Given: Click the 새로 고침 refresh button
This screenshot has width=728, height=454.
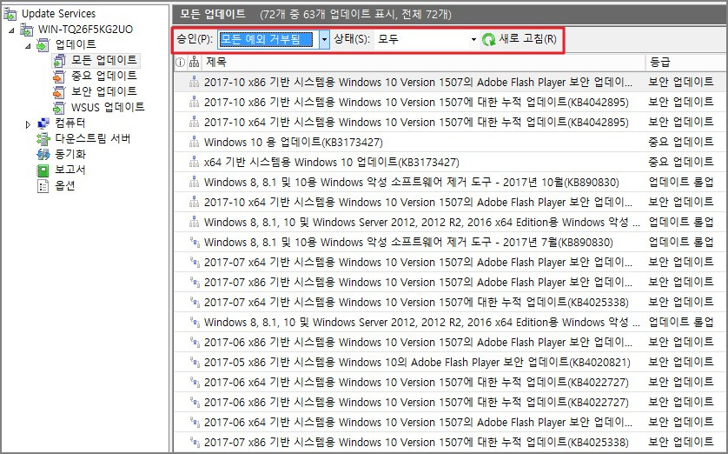Looking at the screenshot, I should pyautogui.click(x=520, y=39).
